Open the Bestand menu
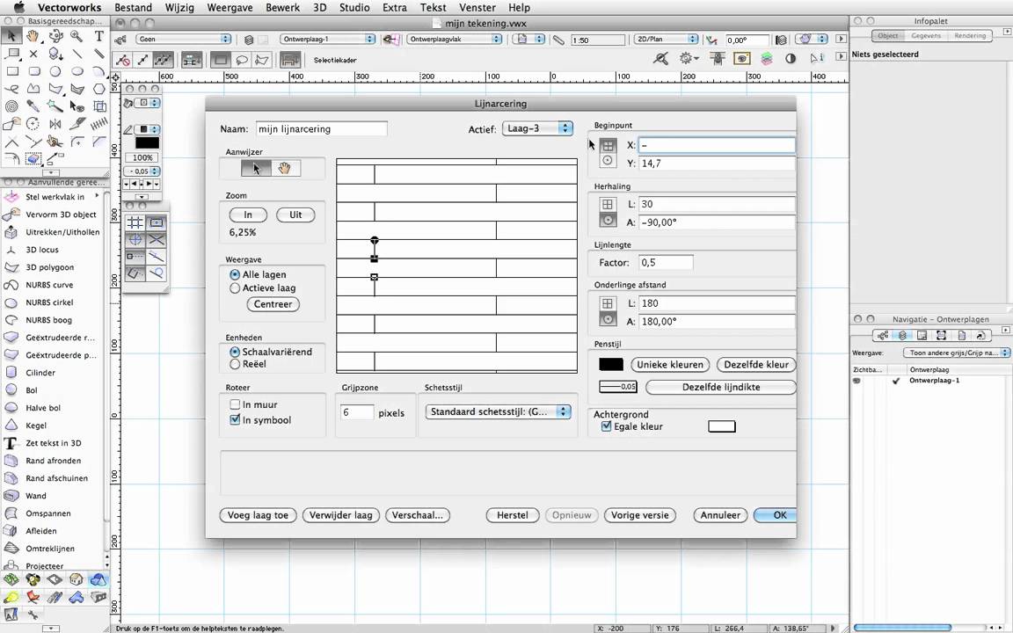The height and width of the screenshot is (633, 1013). click(x=133, y=8)
